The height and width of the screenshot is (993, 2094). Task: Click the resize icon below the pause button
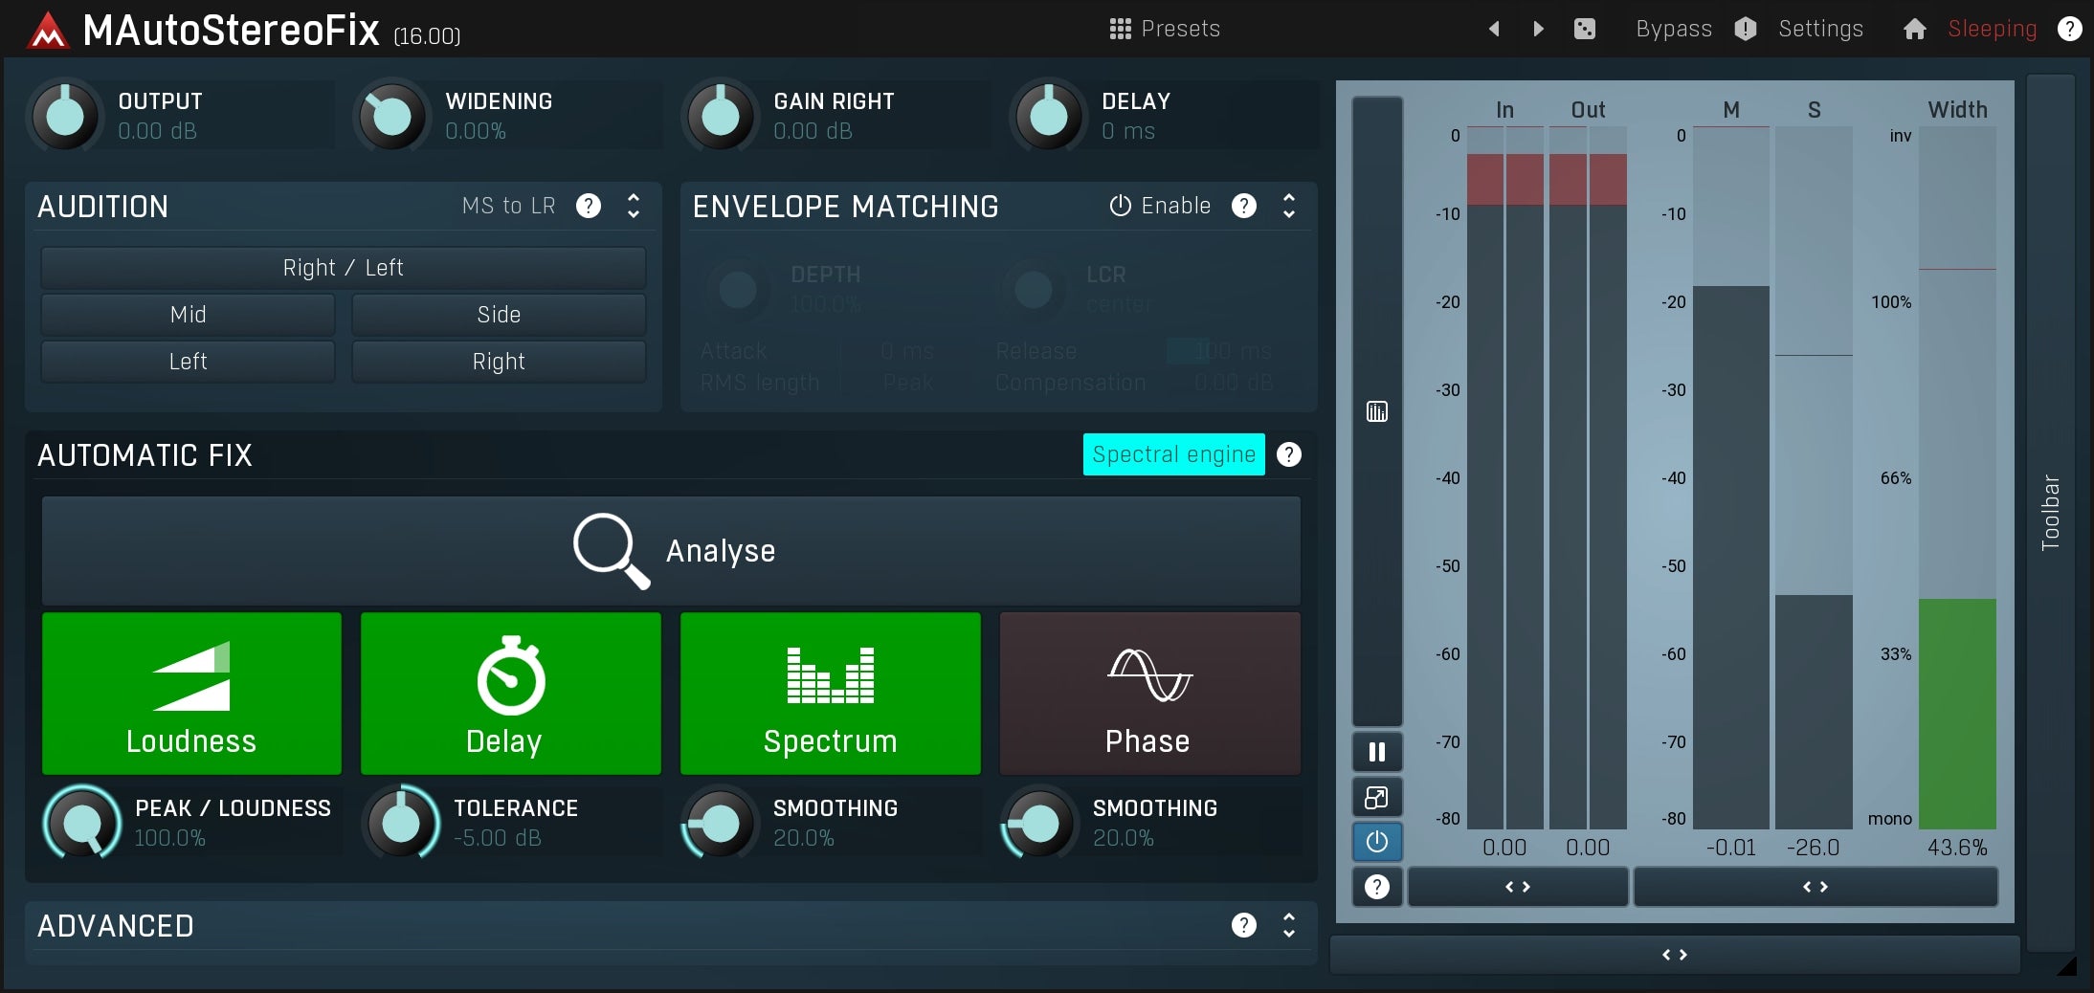pyautogui.click(x=1376, y=797)
